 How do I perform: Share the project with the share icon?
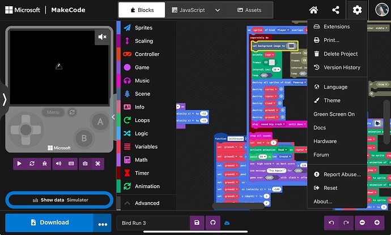pos(335,10)
